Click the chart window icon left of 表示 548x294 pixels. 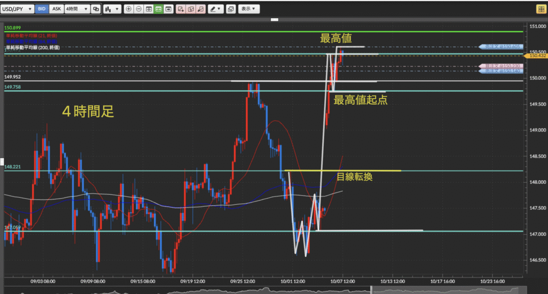coord(231,9)
